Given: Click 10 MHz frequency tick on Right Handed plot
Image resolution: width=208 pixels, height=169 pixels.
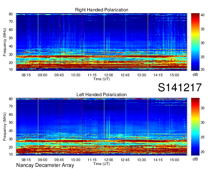Looking at the screenshot, I should 11,69.
